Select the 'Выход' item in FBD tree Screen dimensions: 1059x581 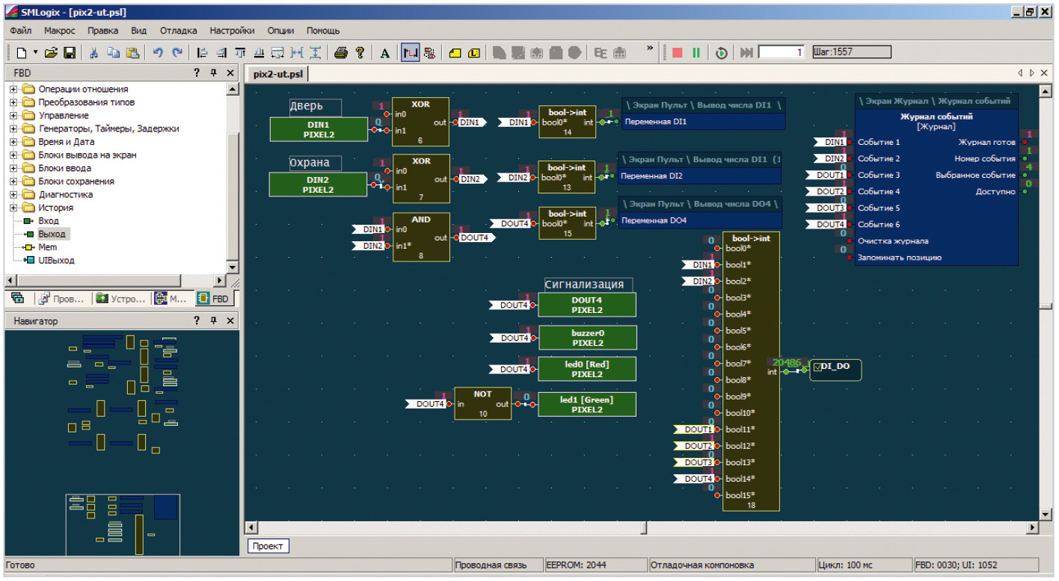click(52, 234)
